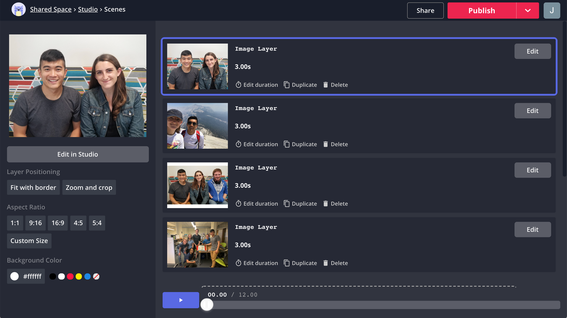Select the Fit with border positioning option
The image size is (567, 318).
tap(33, 187)
